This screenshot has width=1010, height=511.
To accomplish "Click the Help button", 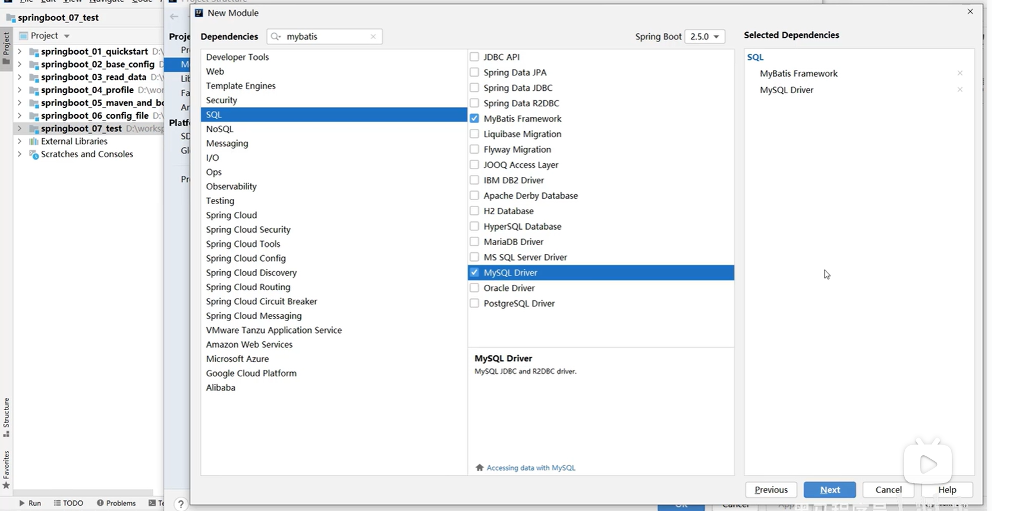I will (x=947, y=490).
